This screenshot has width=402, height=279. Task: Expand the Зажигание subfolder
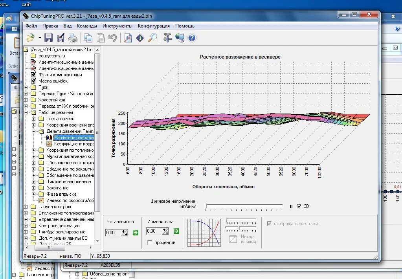[33, 188]
